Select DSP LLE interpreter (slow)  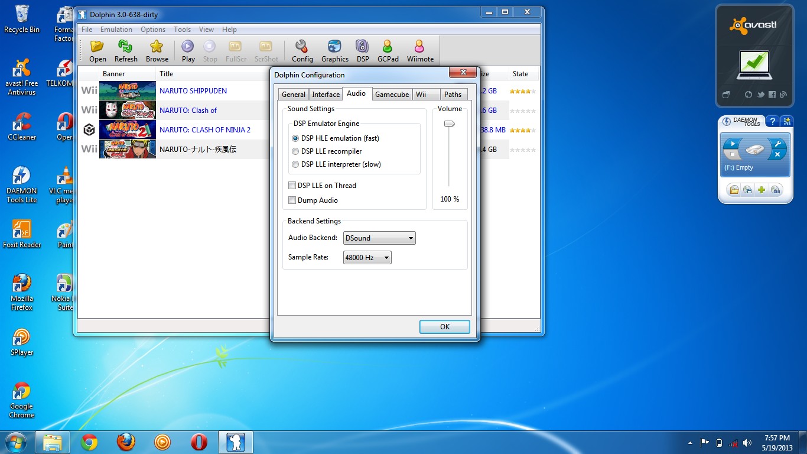point(337,164)
